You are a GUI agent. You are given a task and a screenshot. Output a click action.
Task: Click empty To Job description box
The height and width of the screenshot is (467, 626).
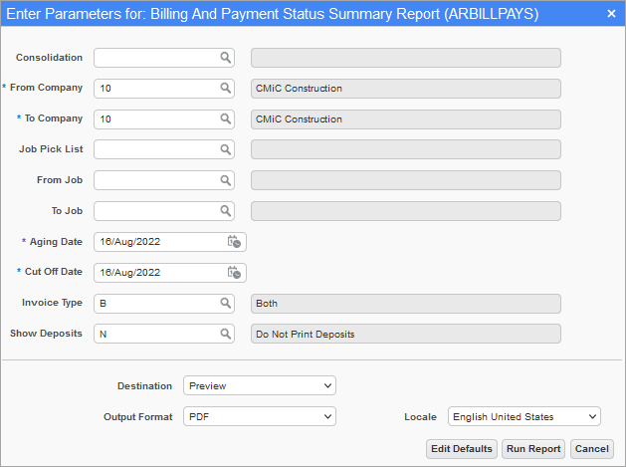pyautogui.click(x=406, y=211)
